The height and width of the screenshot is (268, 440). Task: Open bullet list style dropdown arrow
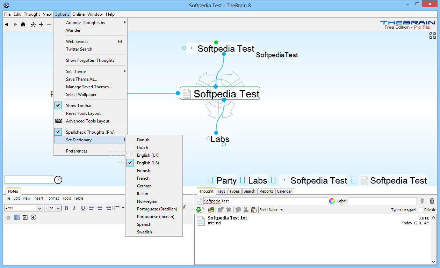pos(123,208)
